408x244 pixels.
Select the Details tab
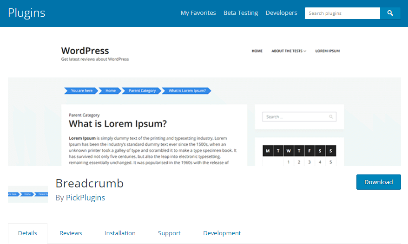tap(27, 233)
